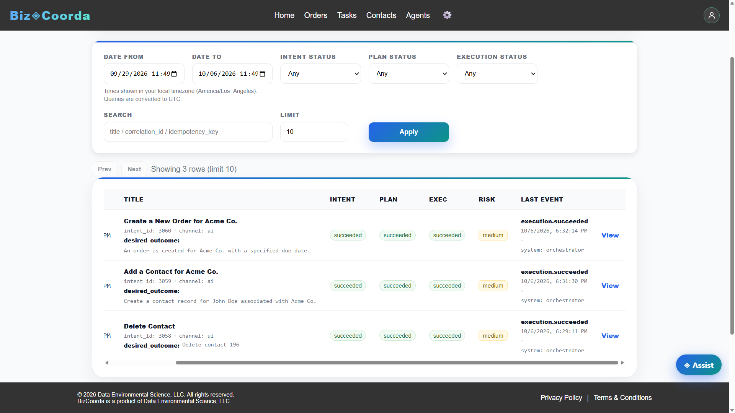The width and height of the screenshot is (735, 413).
Task: Click the medium risk badge for intent 3060
Action: pyautogui.click(x=493, y=235)
